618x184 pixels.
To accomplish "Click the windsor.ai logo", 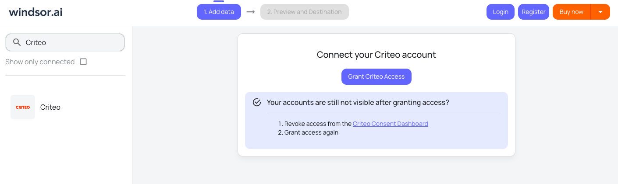I will 36,12.
